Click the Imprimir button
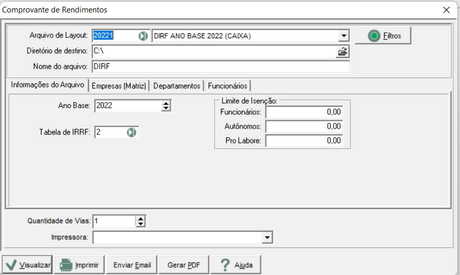Viewport: 460px width, 275px height. tap(79, 265)
